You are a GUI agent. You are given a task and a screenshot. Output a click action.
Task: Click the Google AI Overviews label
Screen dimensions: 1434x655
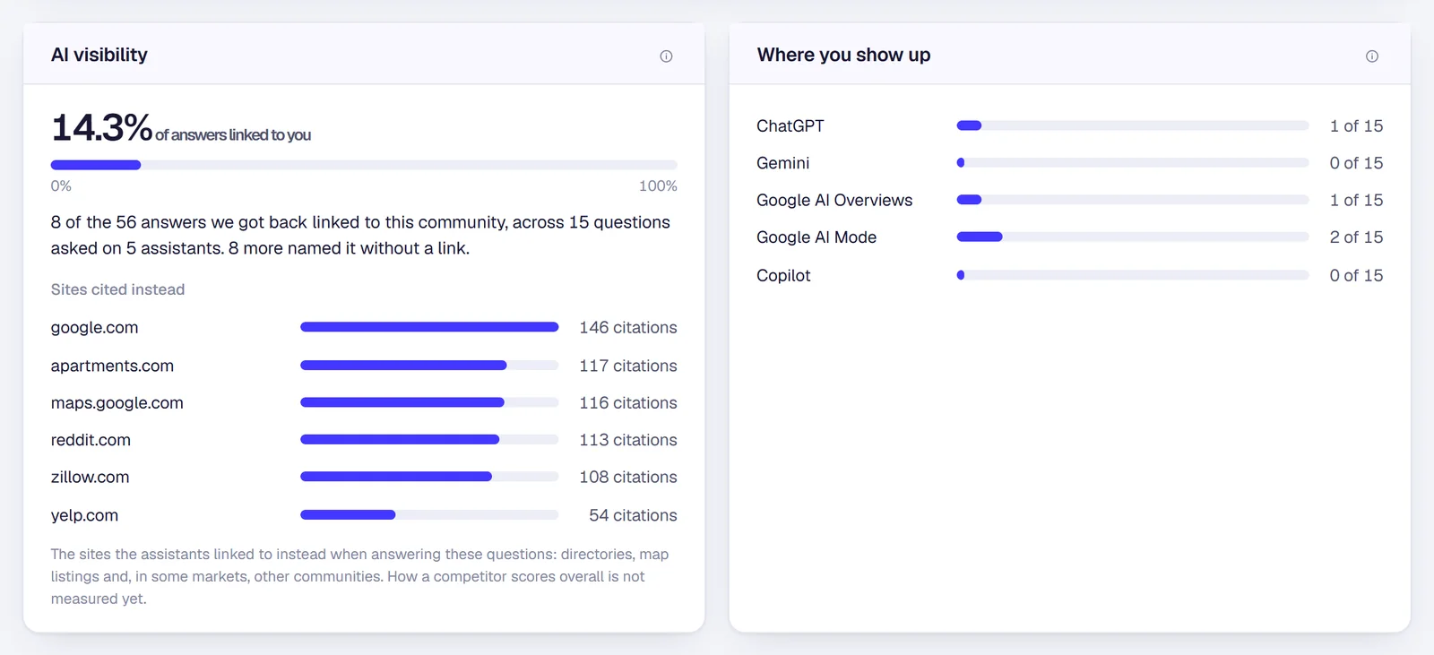834,201
